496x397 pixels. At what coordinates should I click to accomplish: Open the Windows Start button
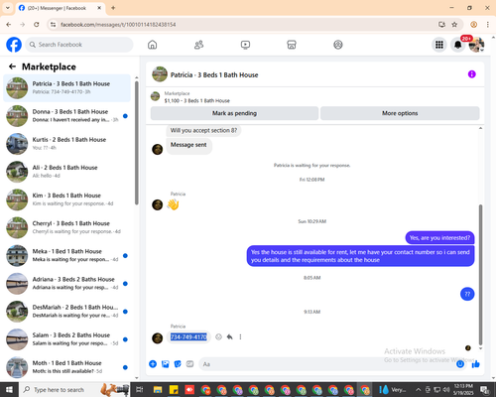[9, 390]
